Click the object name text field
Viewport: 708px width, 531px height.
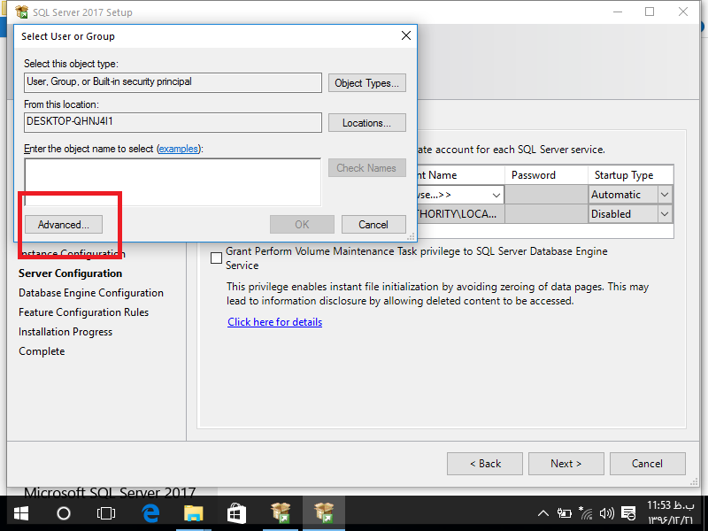coord(173,181)
